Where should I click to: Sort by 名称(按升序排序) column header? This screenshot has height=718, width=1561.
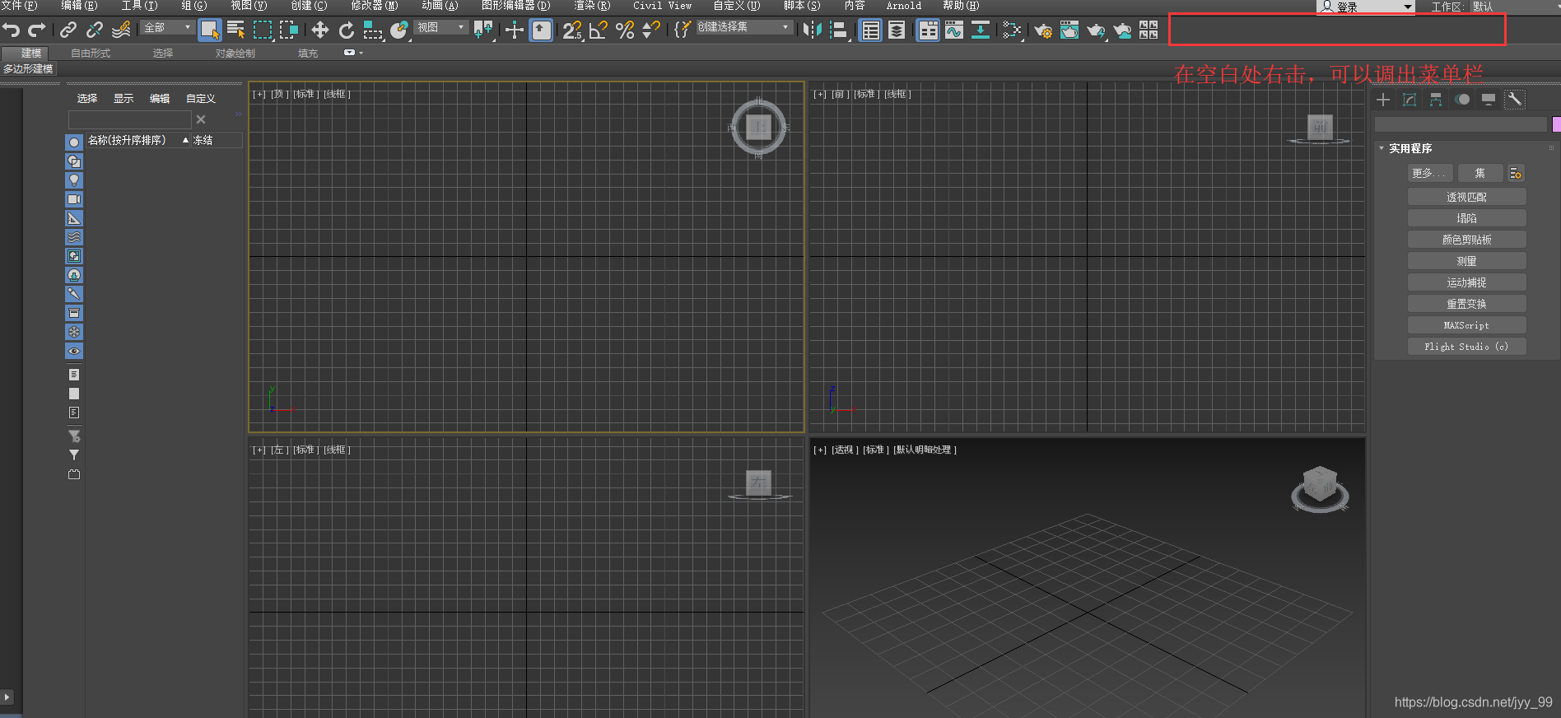click(138, 141)
